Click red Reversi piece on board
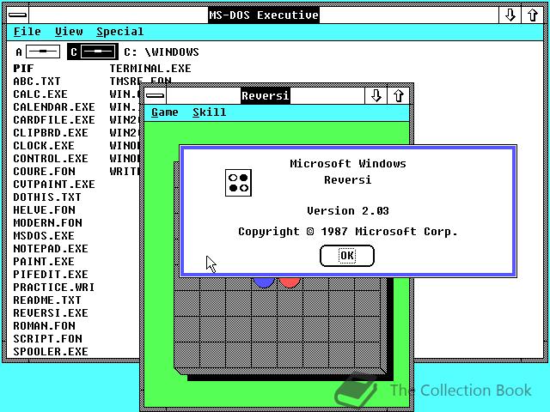 [290, 282]
